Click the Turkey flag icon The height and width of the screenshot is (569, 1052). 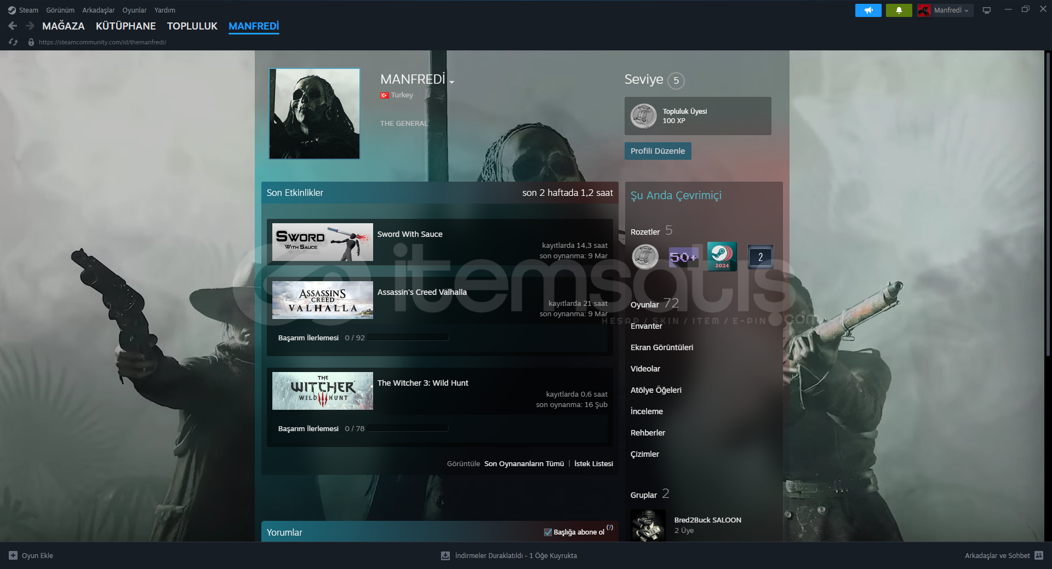(385, 95)
